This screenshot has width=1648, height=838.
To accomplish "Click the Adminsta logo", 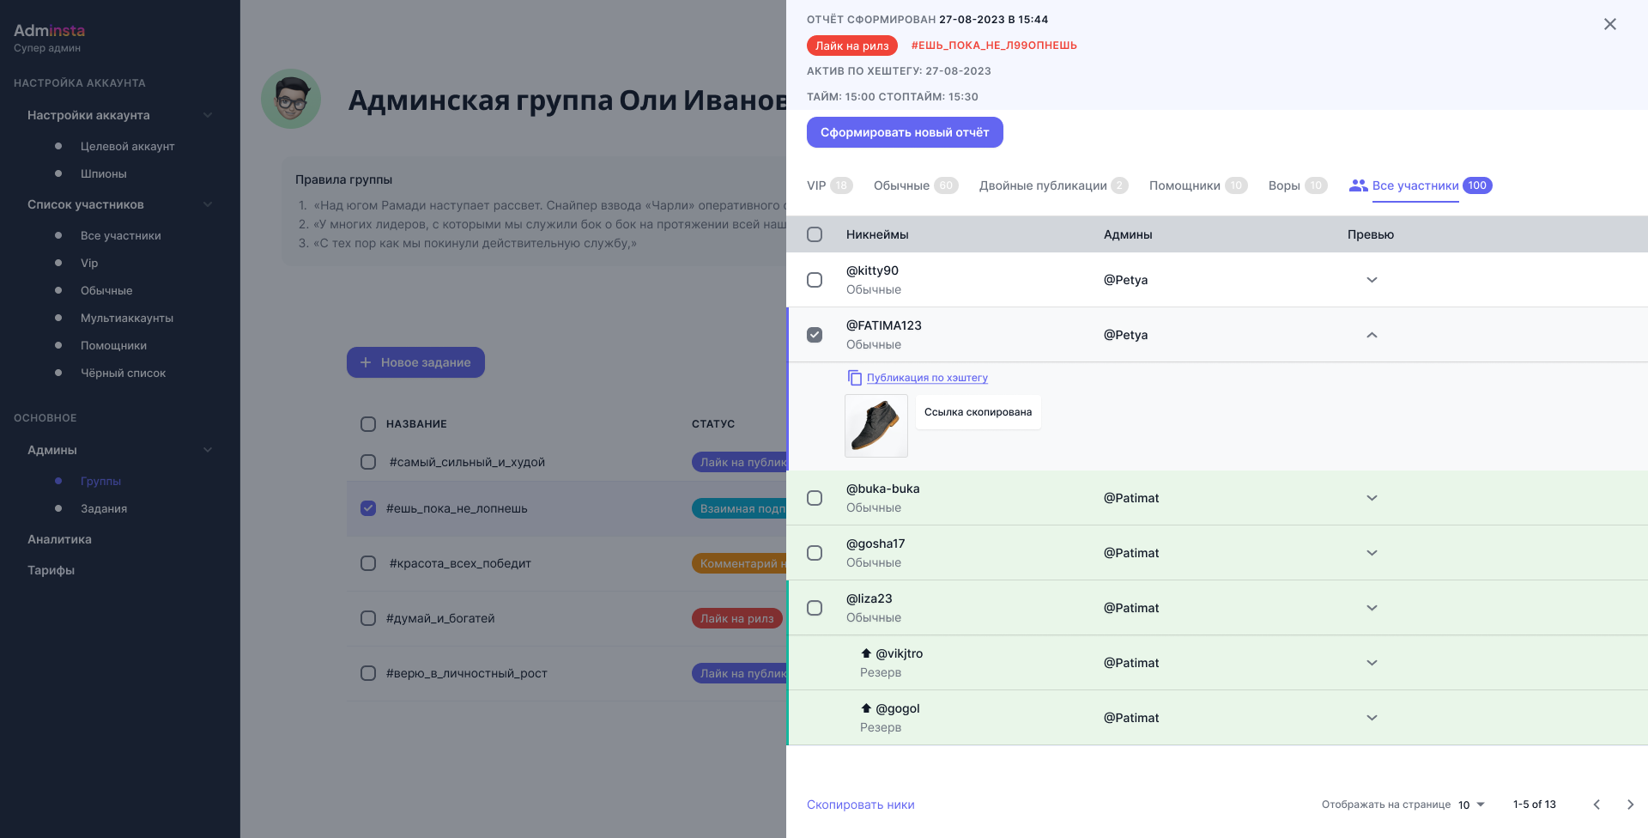I will point(50,30).
